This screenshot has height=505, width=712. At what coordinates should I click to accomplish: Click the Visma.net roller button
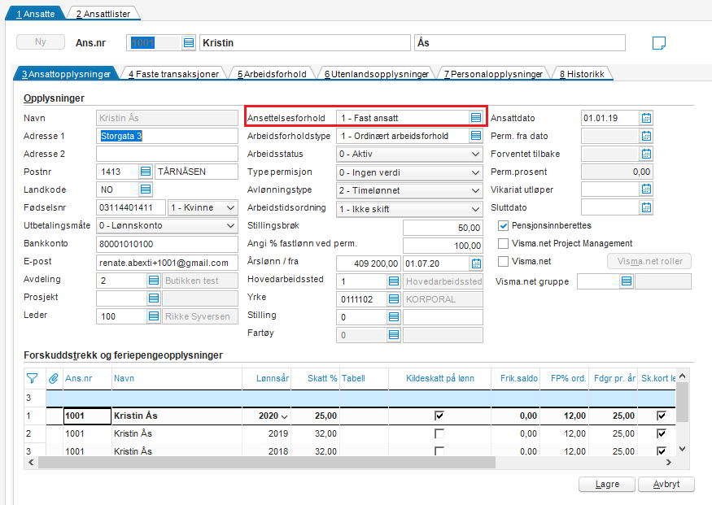pos(649,261)
